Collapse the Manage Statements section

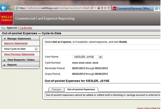[x=21, y=38]
